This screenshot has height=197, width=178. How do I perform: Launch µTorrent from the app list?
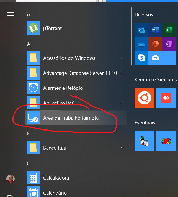pyautogui.click(x=33, y=28)
